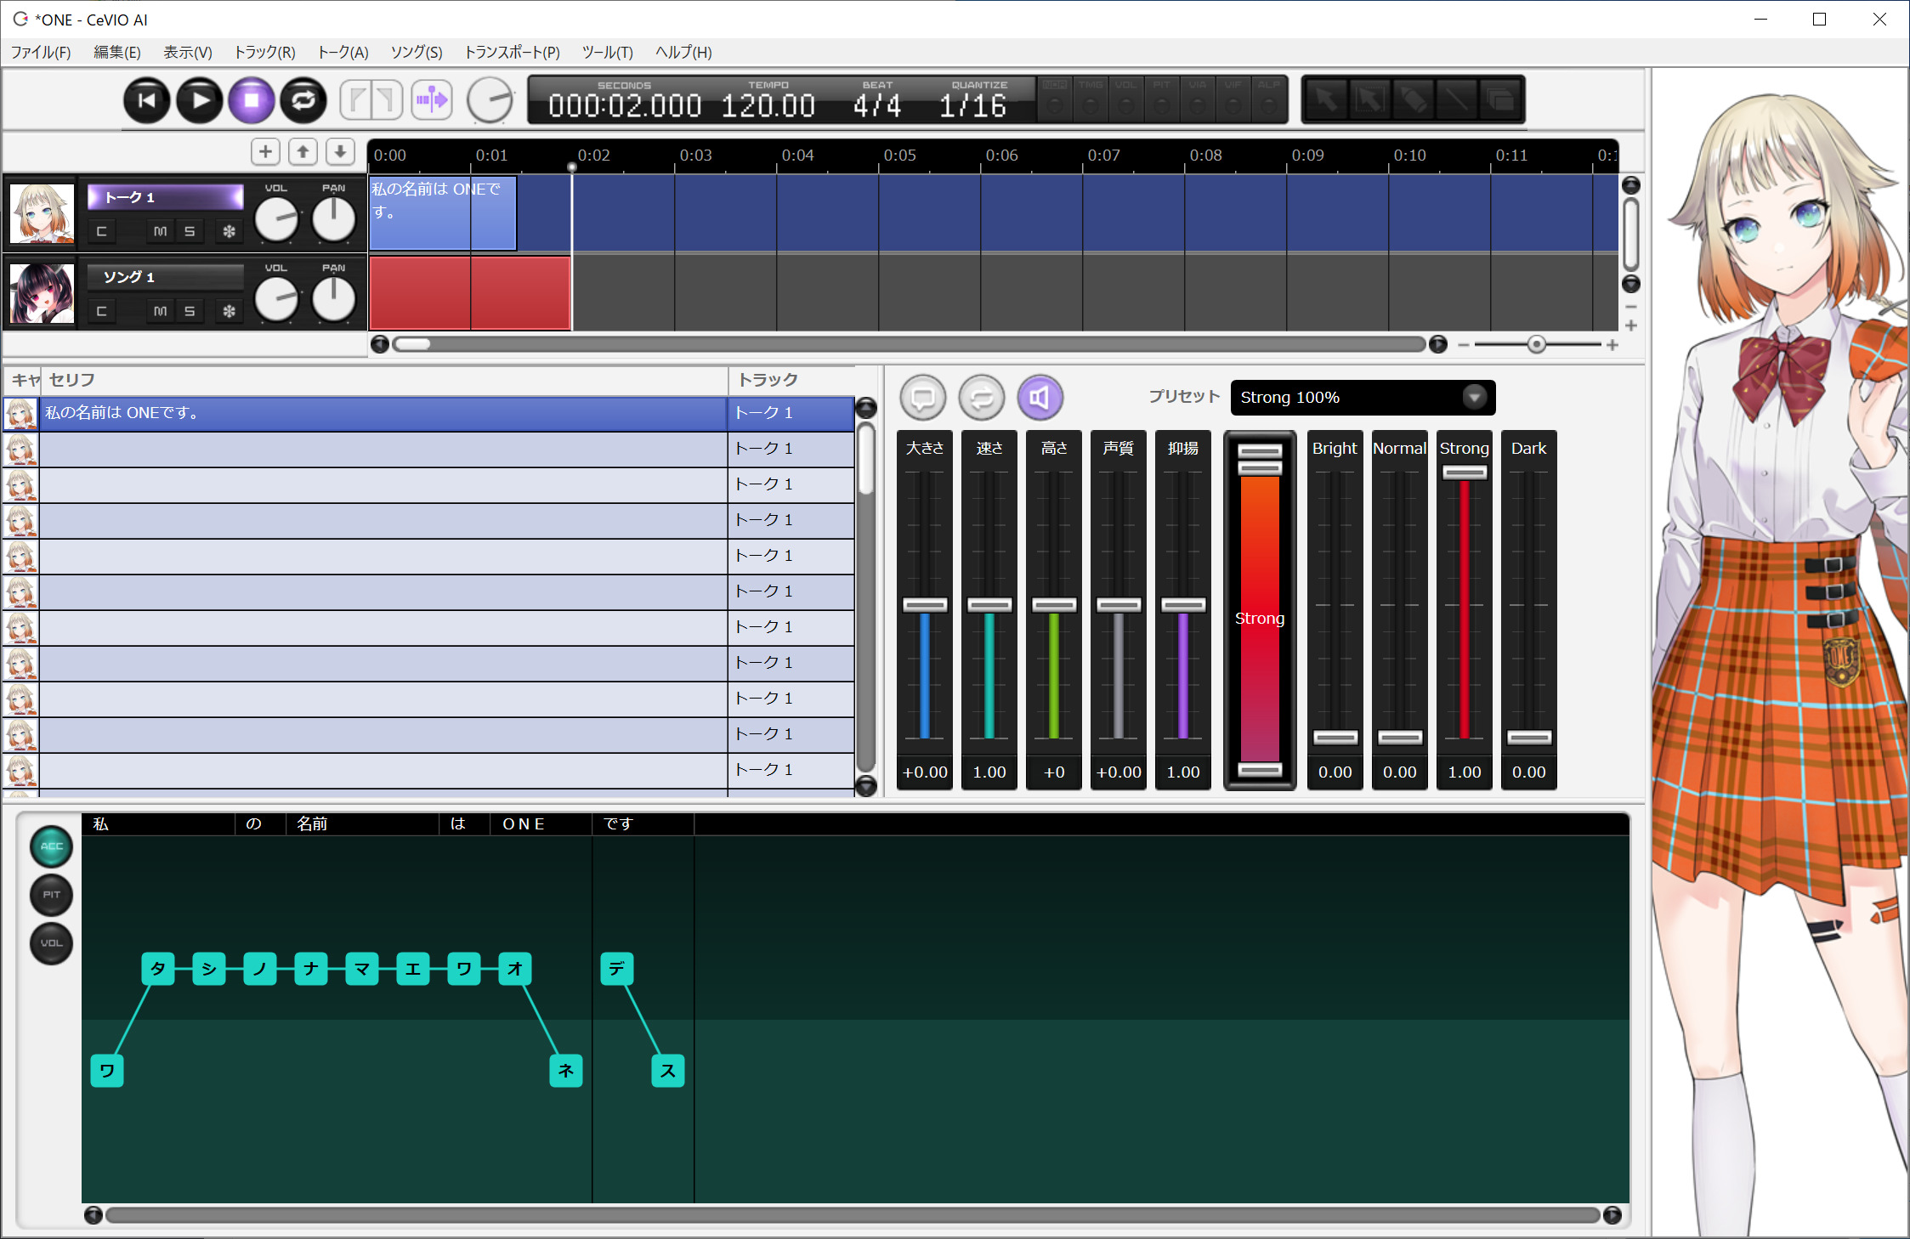Freeze the トーク 1 track with the snowflake icon

[x=229, y=231]
